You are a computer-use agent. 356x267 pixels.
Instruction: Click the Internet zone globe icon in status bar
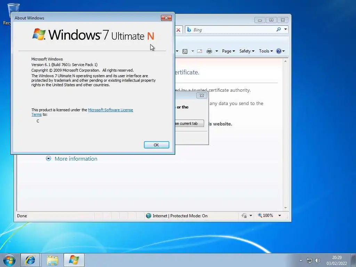point(148,216)
